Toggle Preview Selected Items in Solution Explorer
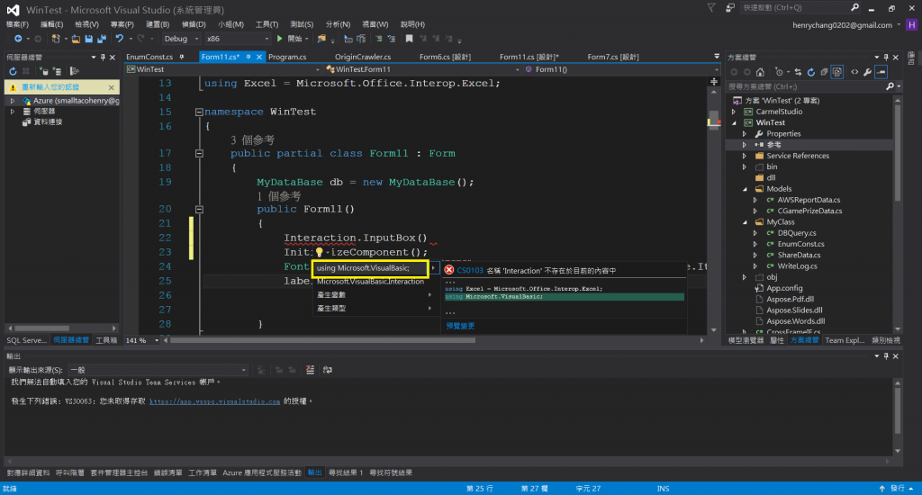Viewport: 922px width, 495px height. 881,72
